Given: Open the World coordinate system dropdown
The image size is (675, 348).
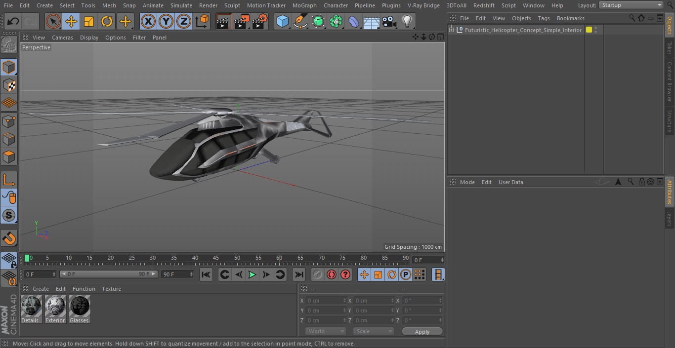Looking at the screenshot, I should pos(325,331).
